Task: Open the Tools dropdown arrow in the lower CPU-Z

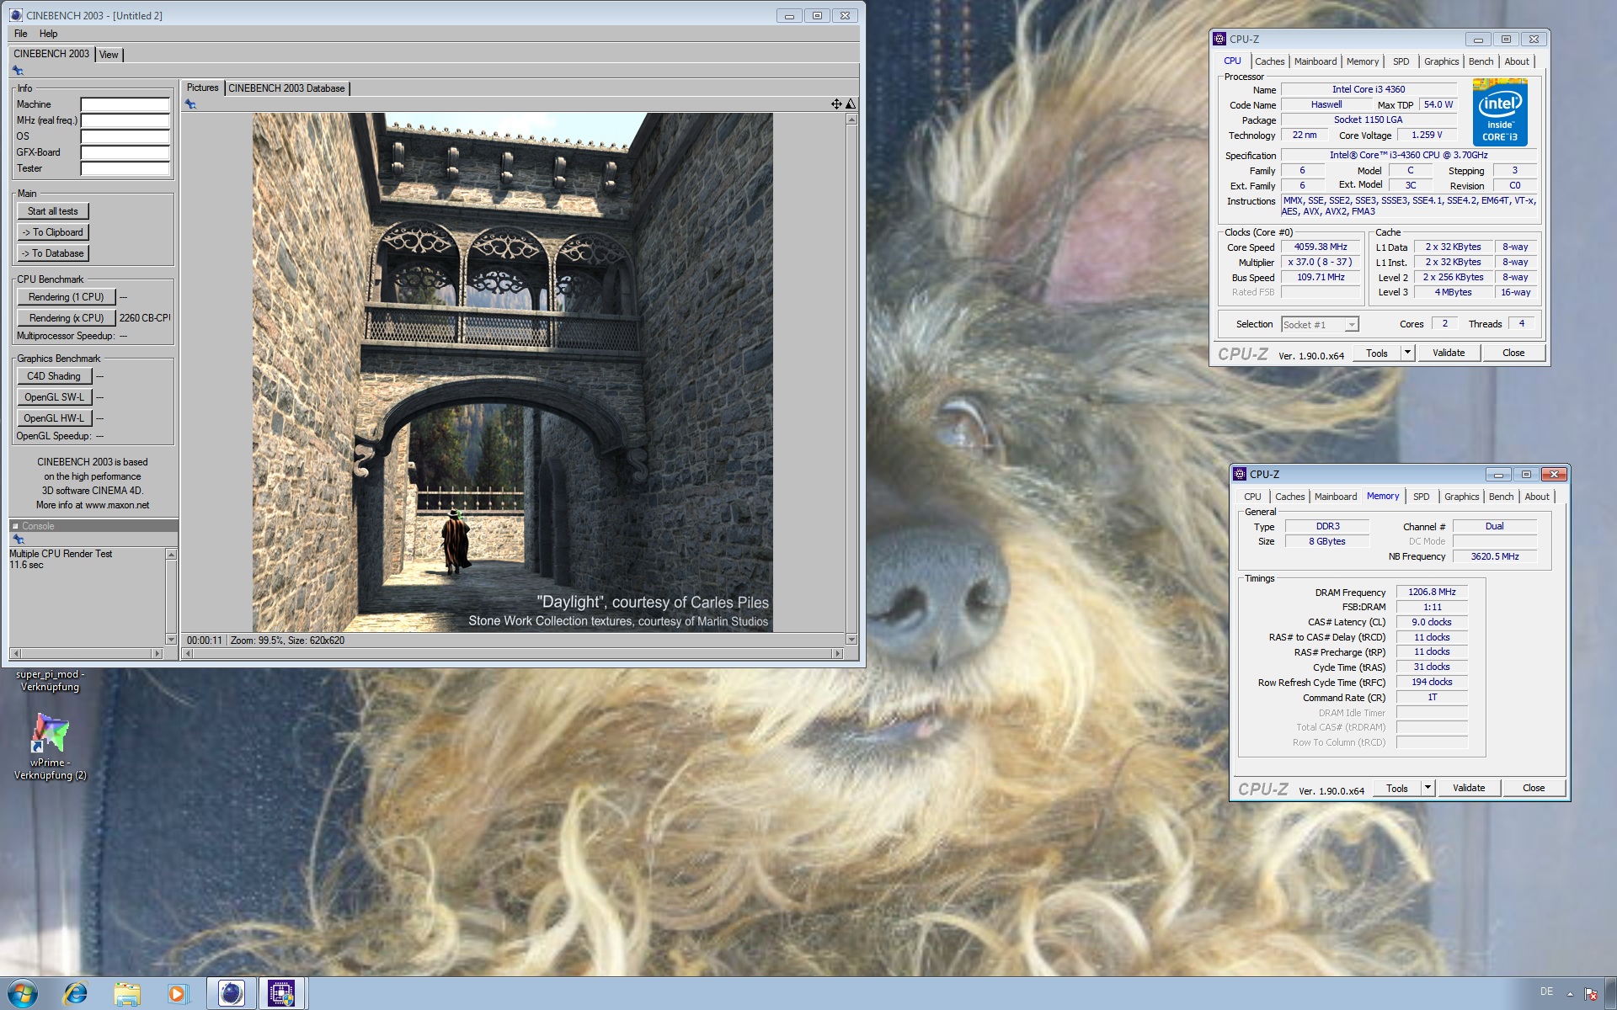Action: click(1428, 788)
